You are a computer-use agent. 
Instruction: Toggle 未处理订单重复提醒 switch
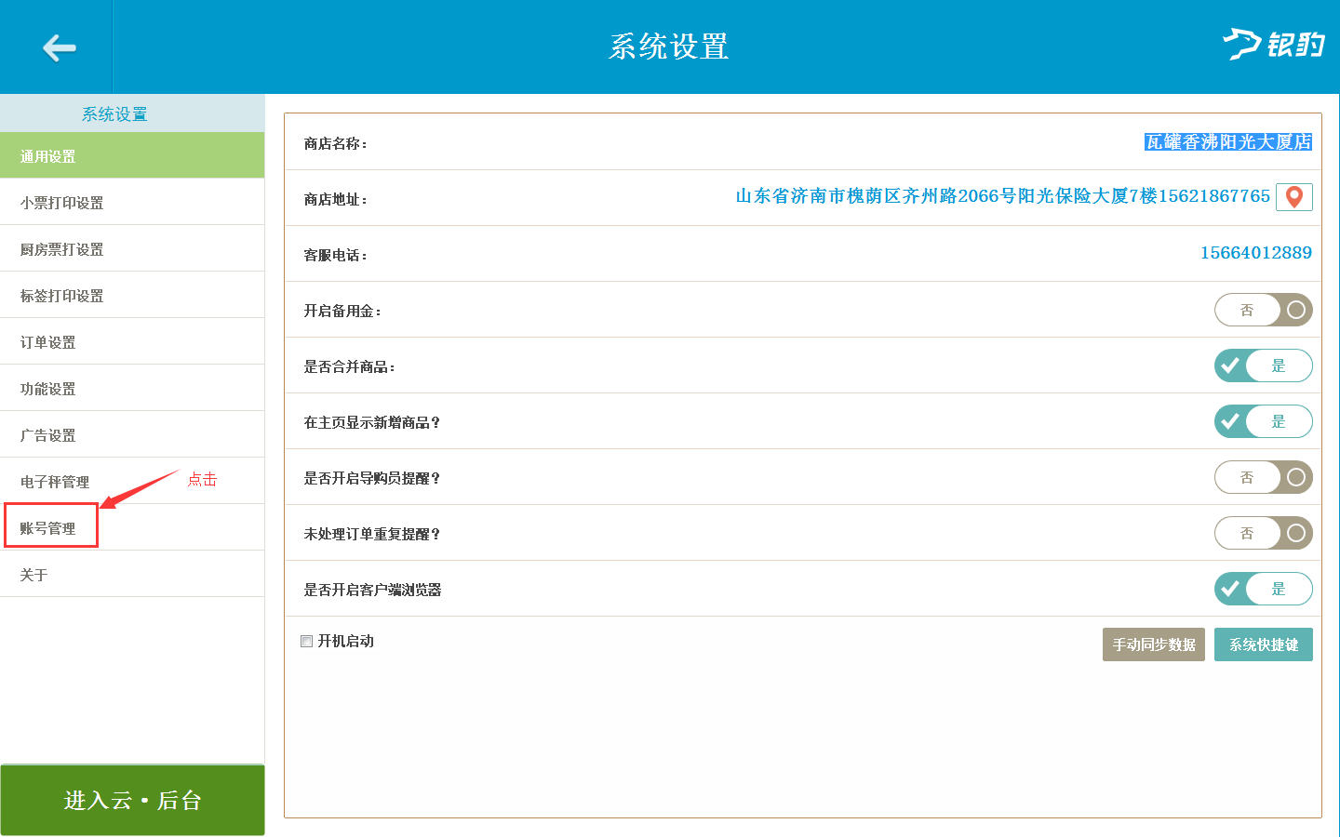(1263, 533)
